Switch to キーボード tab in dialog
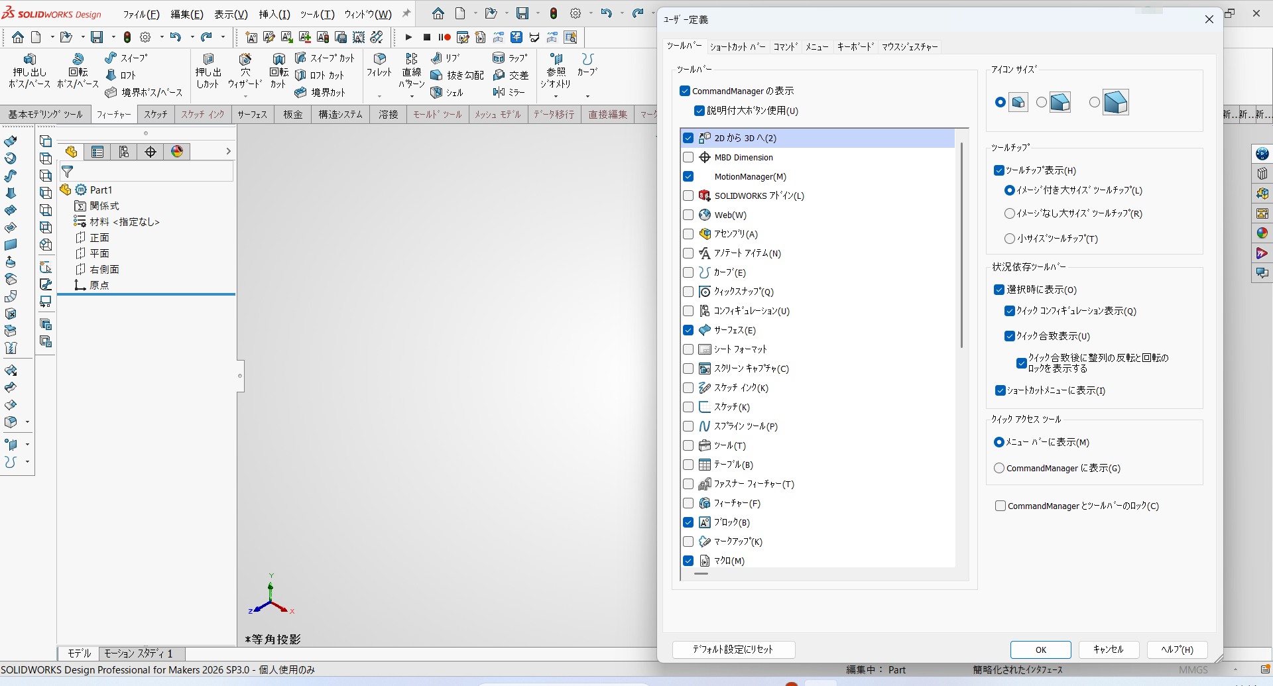This screenshot has height=686, width=1273. [855, 47]
